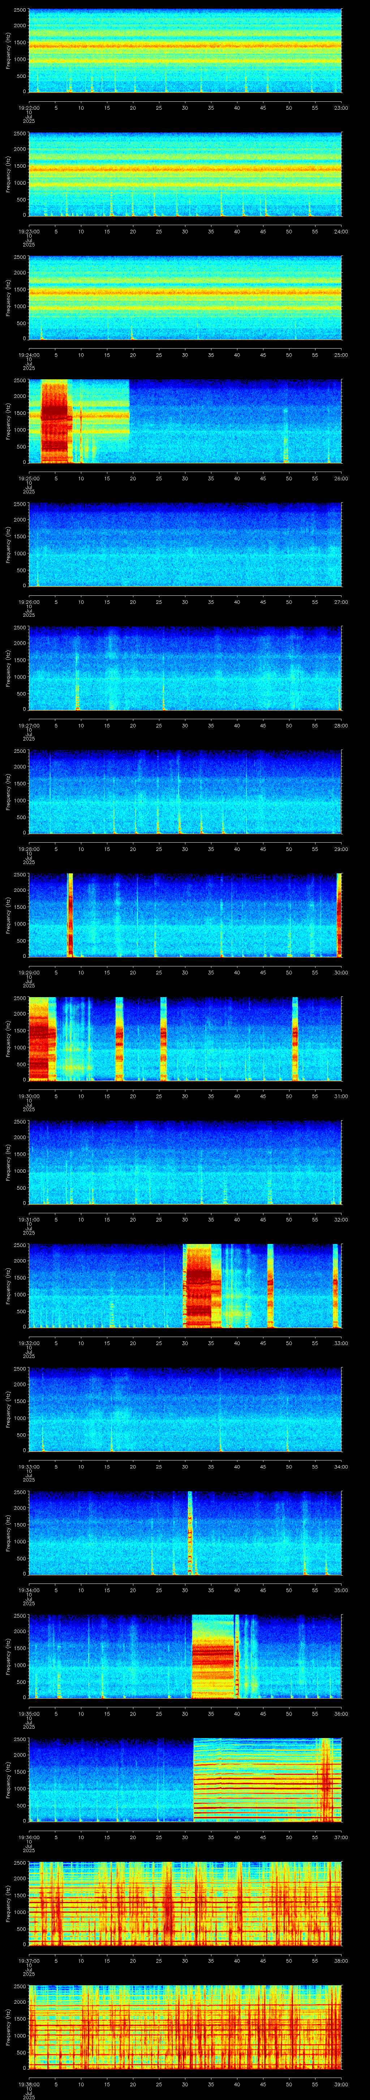The width and height of the screenshot is (370, 2100).
Task: Click Frequency (Hz) axis label of 19:38:00 panel
Action: [x=8, y=2028]
